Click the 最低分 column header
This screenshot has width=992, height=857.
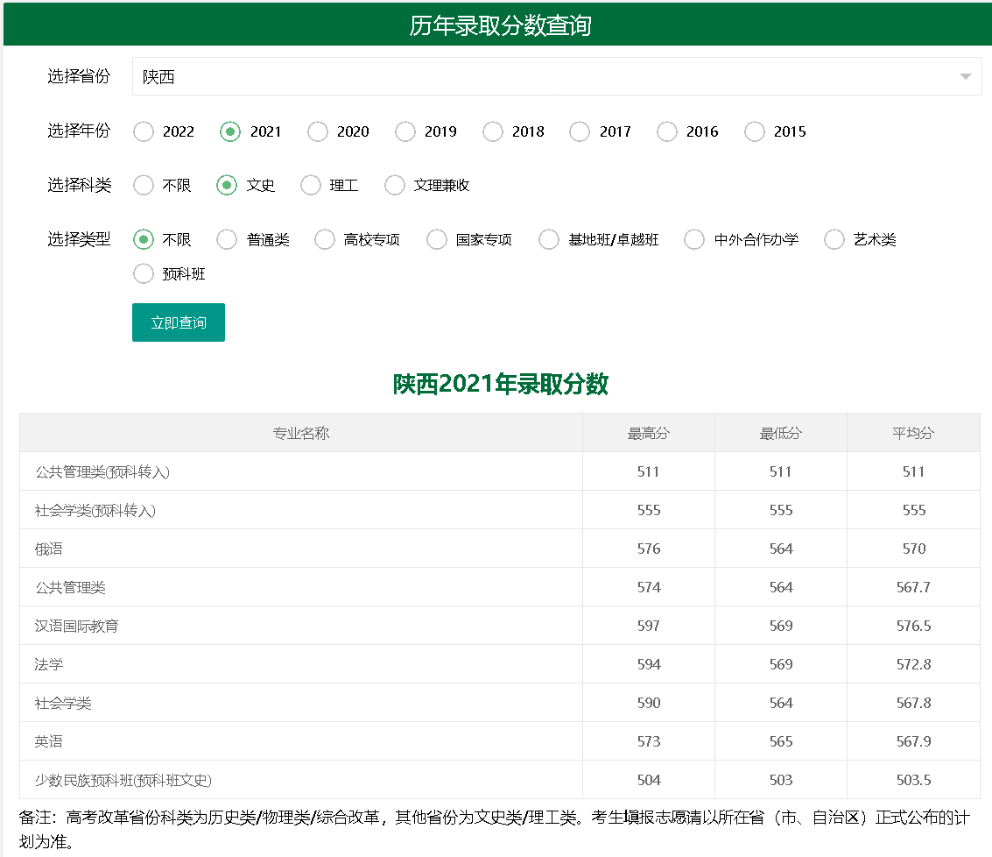781,433
